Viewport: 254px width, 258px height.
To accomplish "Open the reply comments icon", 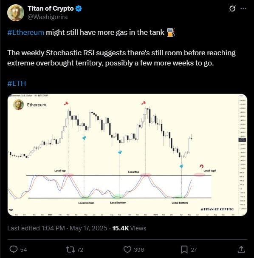I will click(14, 249).
